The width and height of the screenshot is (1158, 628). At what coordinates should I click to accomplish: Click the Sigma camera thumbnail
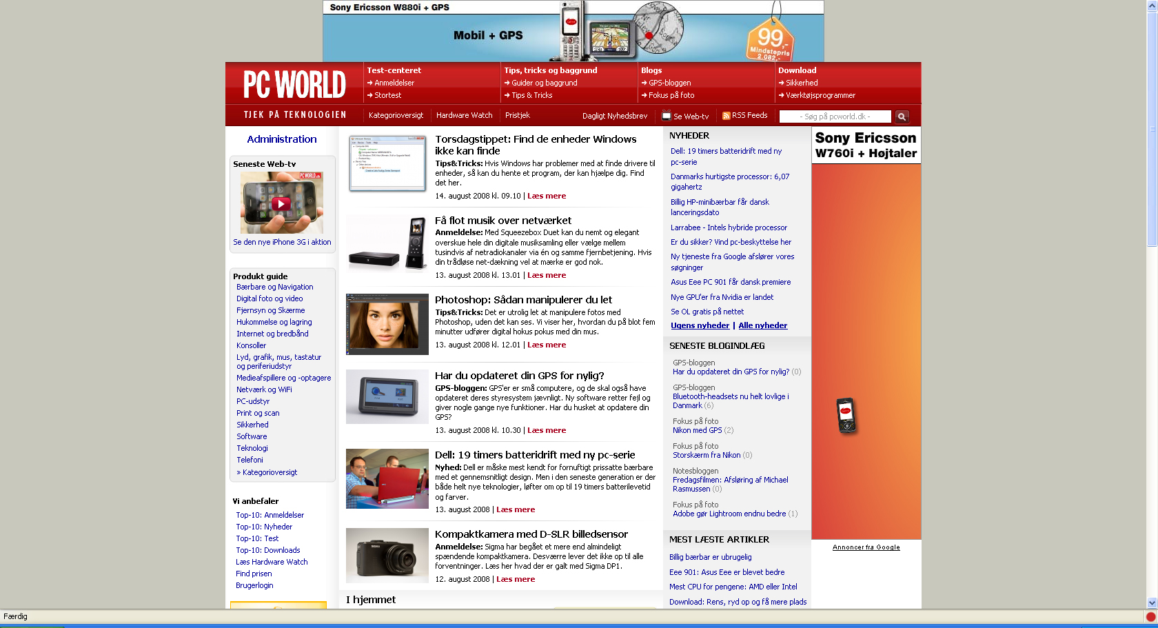(387, 555)
